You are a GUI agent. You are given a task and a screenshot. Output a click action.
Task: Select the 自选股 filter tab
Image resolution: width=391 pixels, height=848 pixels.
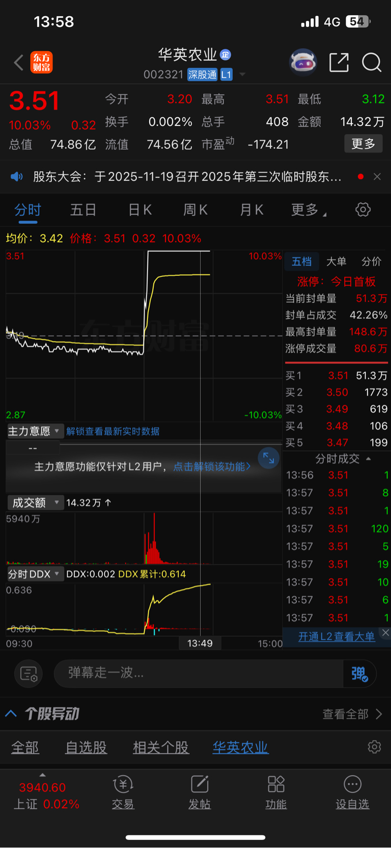pyautogui.click(x=86, y=748)
